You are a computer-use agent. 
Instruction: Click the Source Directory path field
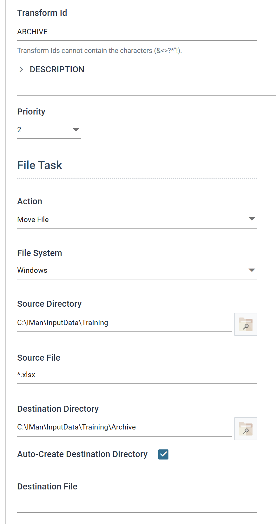pyautogui.click(x=124, y=323)
